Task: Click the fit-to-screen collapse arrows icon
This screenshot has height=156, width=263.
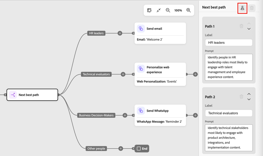Action: [159, 10]
